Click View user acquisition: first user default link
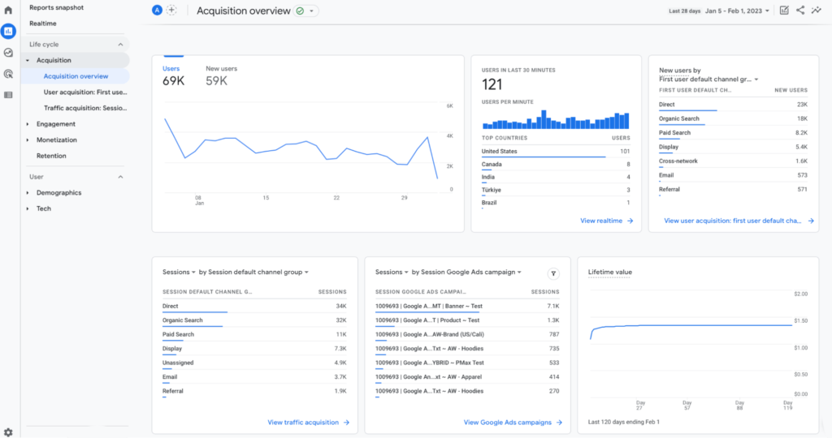This screenshot has height=438, width=832. coord(739,221)
